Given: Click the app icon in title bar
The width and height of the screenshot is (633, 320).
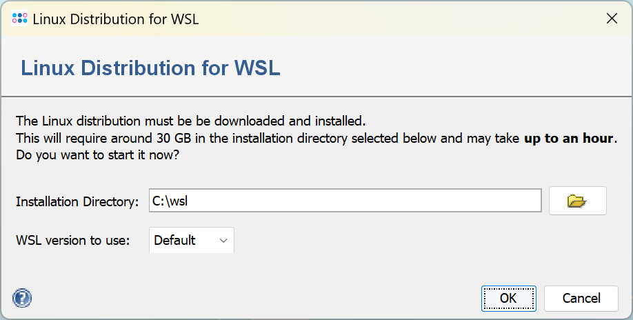Looking at the screenshot, I should [x=20, y=19].
